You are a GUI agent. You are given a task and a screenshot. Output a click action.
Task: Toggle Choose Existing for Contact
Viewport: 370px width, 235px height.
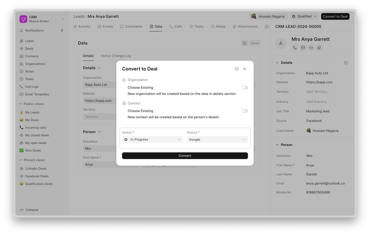(245, 111)
